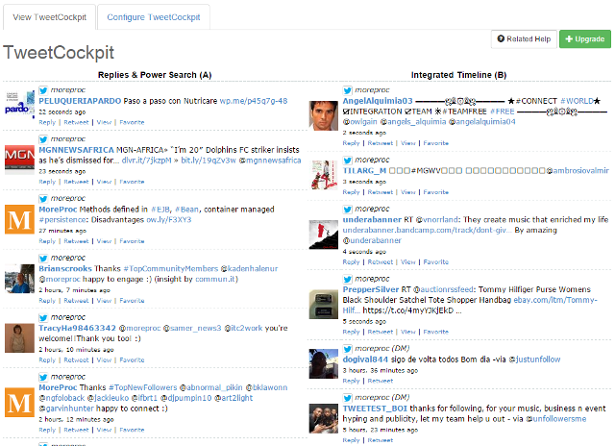Click Twitter bird icon above TracyHa98463342 tweet
Screen dimensions: 615x446
click(43, 316)
